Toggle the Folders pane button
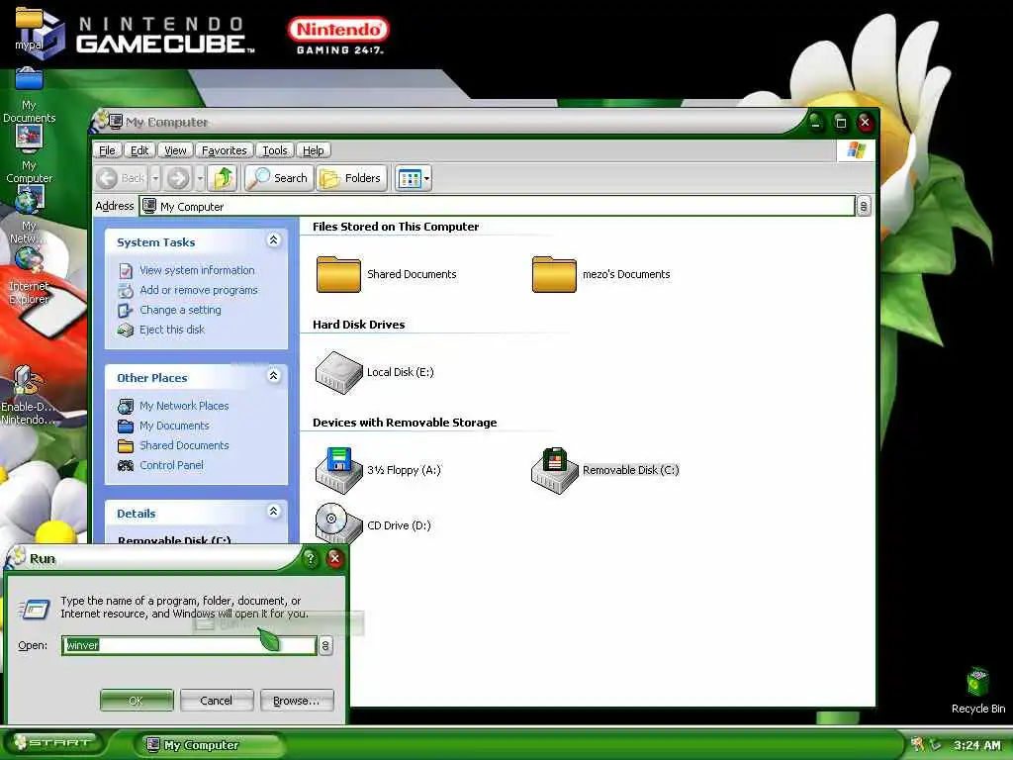Viewport: 1013px width, 760px height. [351, 178]
